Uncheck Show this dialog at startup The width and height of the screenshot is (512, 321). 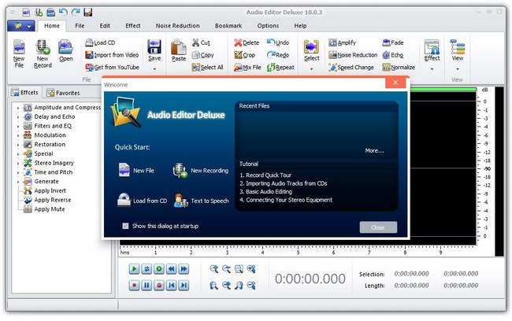coord(125,226)
